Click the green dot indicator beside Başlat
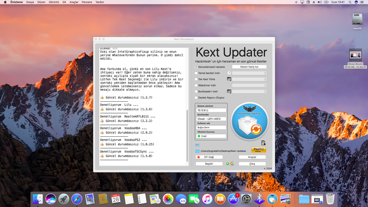 228,163
